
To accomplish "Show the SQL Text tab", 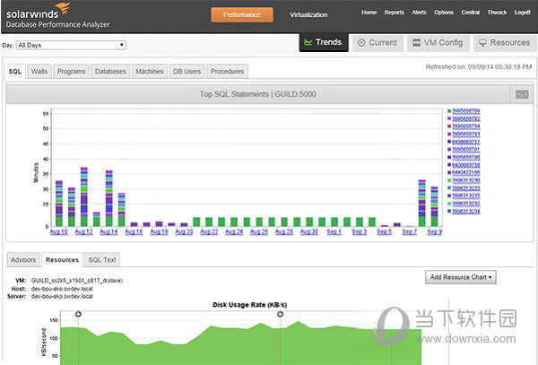I will pos(102,260).
